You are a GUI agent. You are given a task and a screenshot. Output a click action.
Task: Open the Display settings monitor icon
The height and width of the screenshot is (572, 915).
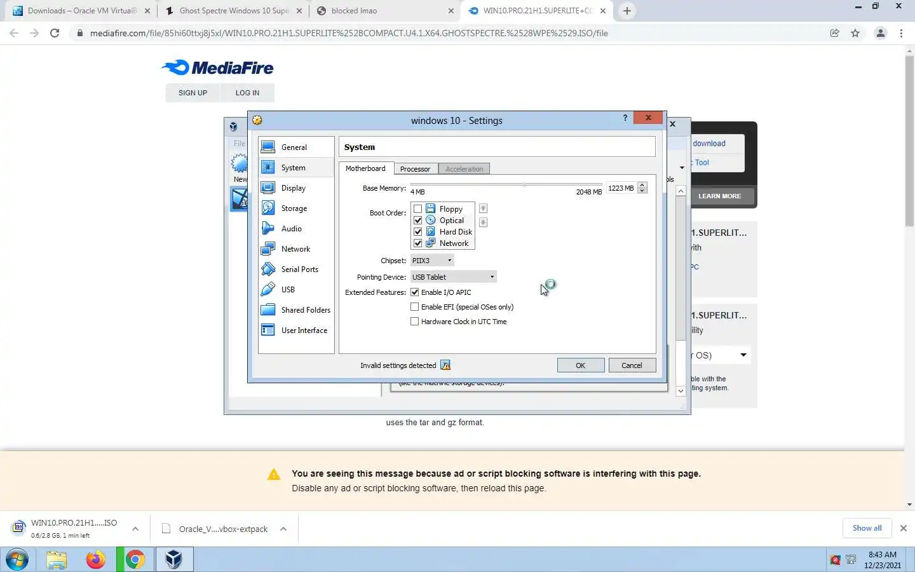(268, 187)
